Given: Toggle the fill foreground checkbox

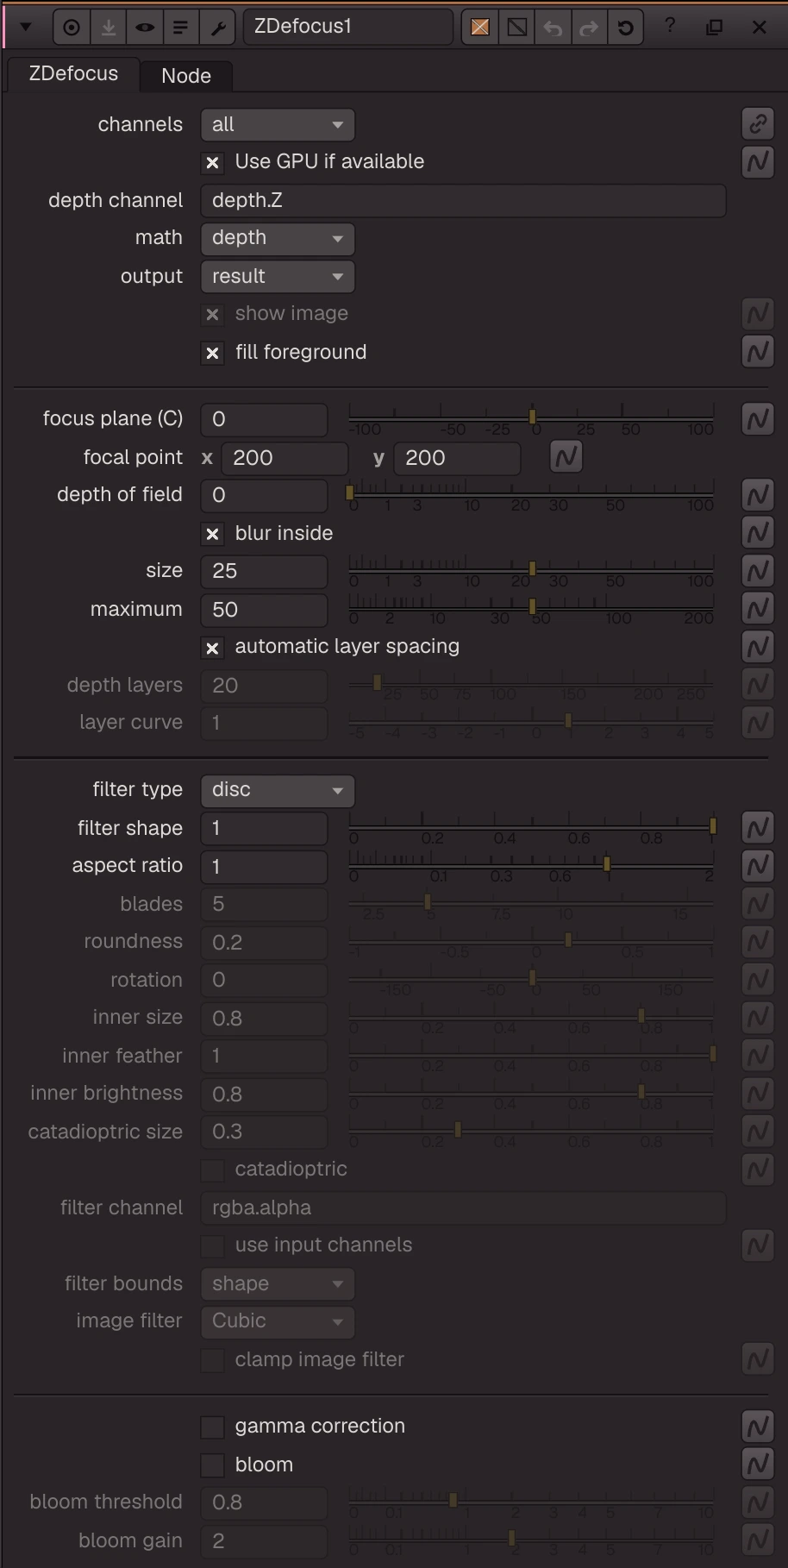Looking at the screenshot, I should click(x=212, y=353).
